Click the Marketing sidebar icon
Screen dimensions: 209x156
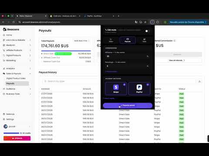(4, 60)
